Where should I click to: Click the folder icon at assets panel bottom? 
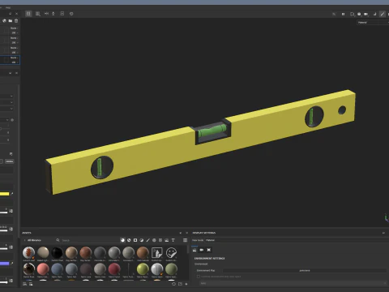click(180, 284)
